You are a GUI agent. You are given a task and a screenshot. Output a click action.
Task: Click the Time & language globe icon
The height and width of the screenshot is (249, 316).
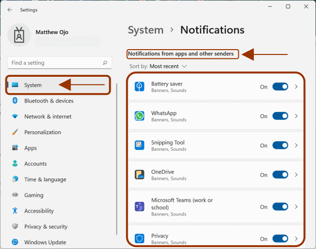point(15,179)
